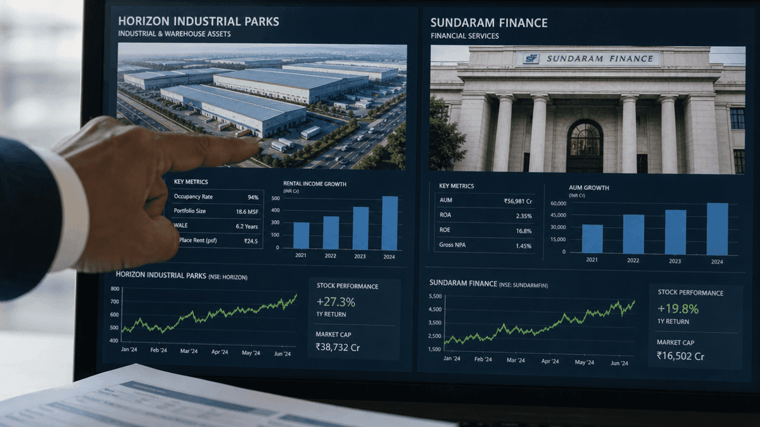This screenshot has height=427, width=760.
Task: Click the Horizon green stock price line chart
Action: (x=209, y=313)
